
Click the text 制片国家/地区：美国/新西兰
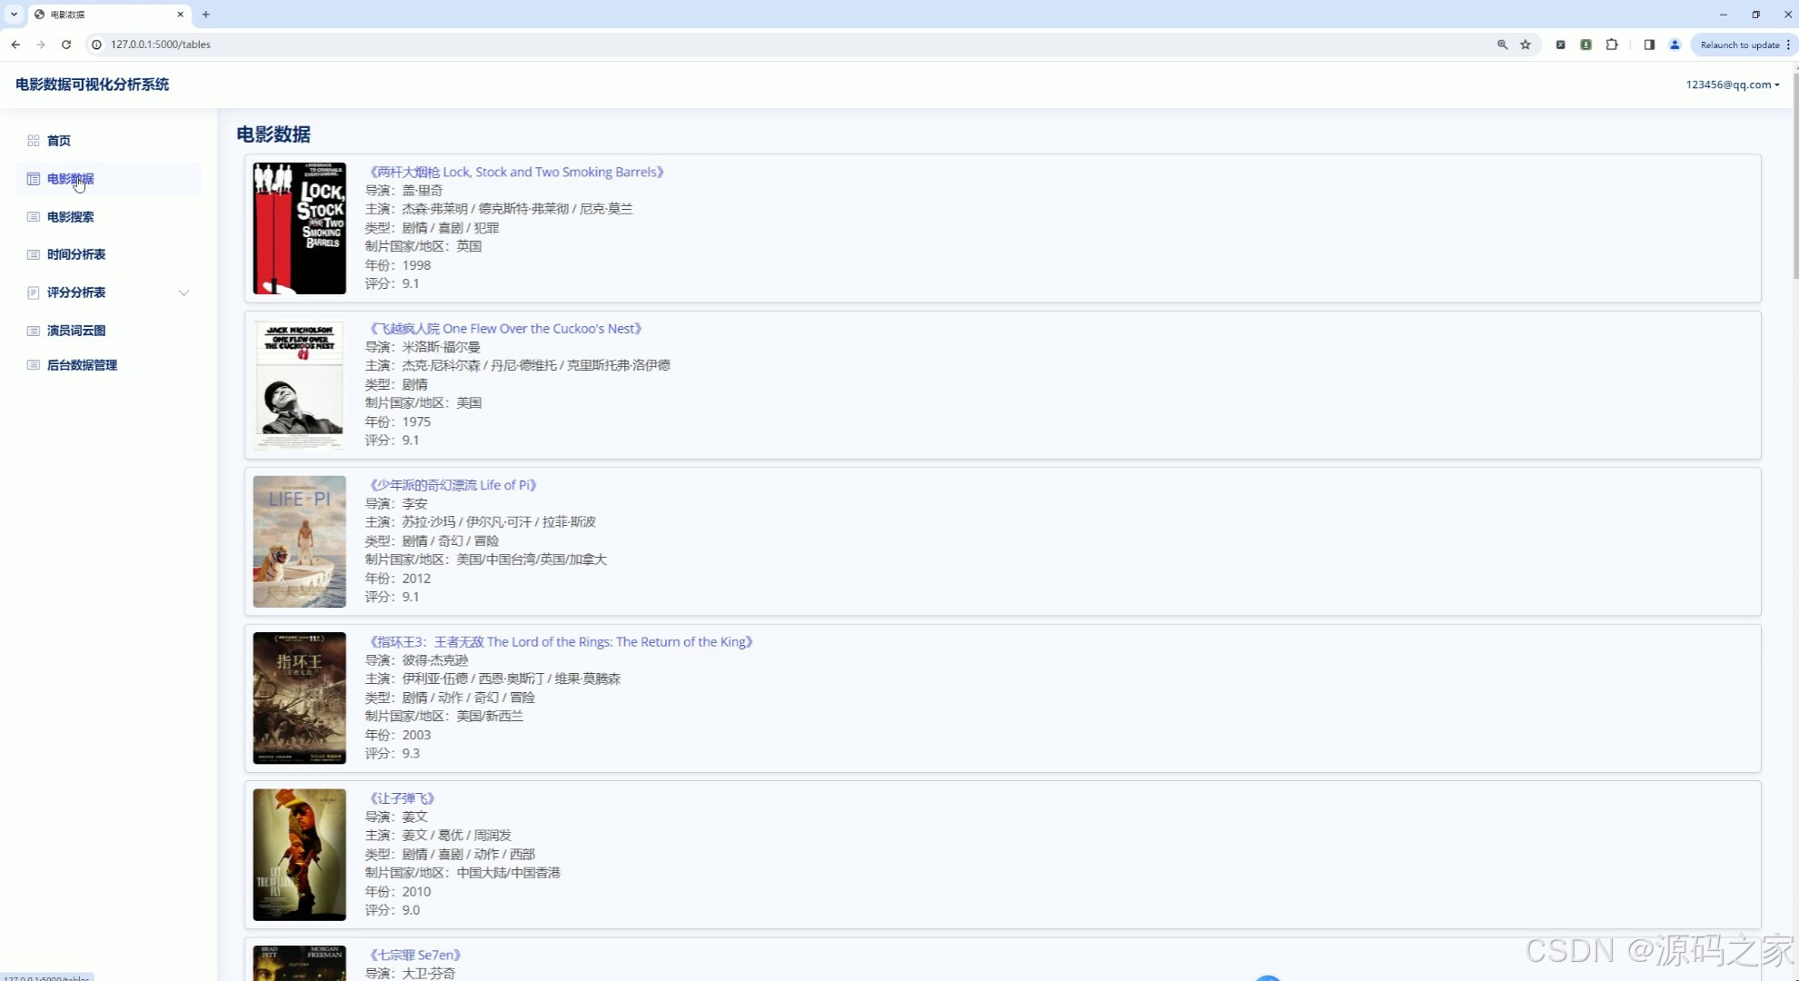pyautogui.click(x=444, y=717)
